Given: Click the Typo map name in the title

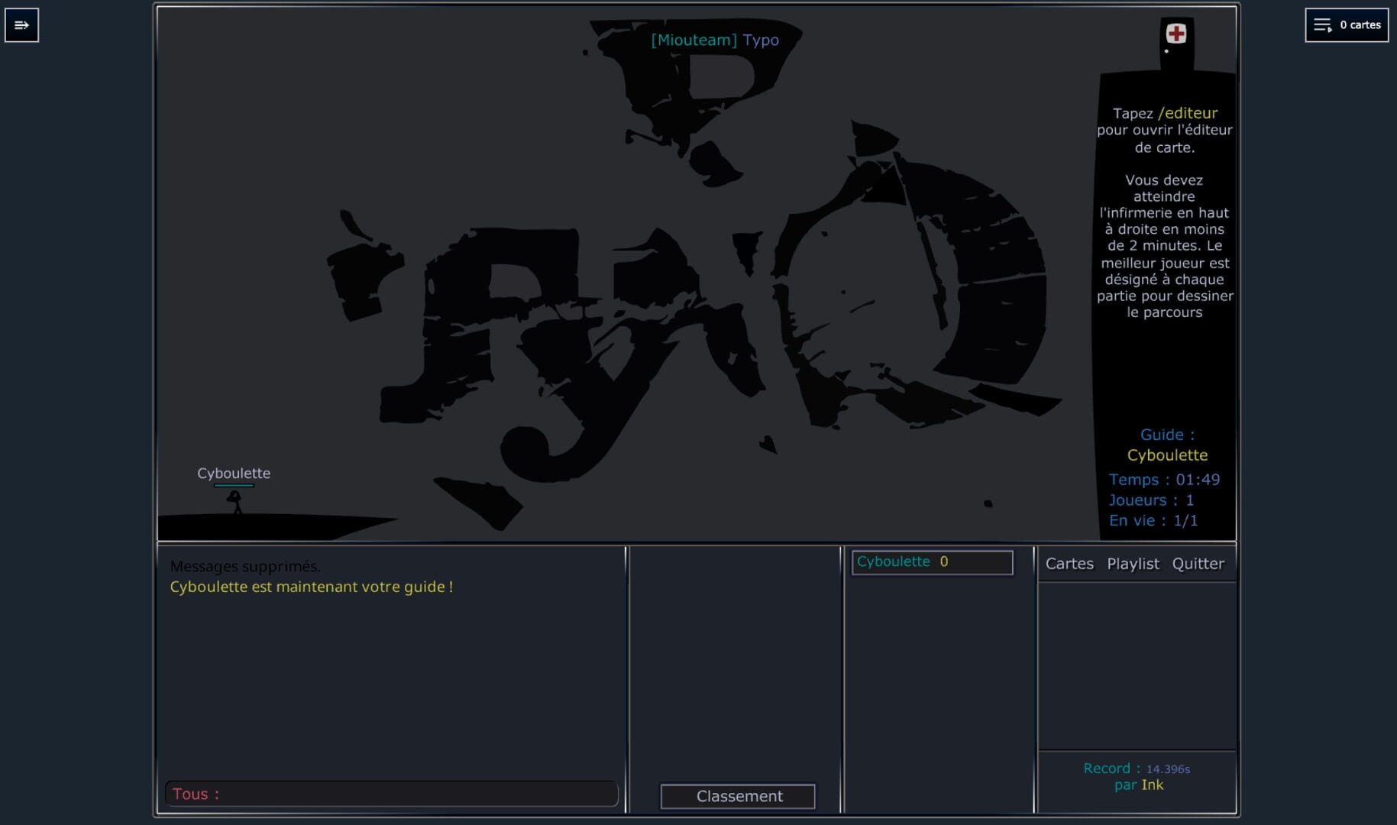Looking at the screenshot, I should [761, 40].
